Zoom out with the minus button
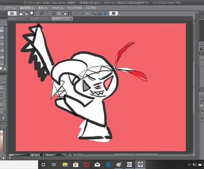204x169 pixels. click(x=33, y=155)
